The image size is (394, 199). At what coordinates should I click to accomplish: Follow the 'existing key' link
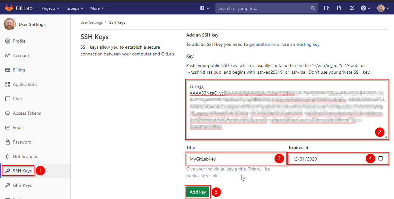click(308, 45)
